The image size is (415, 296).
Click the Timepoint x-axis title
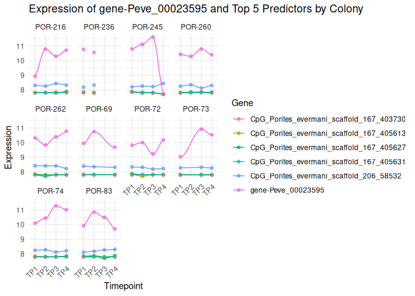pos(125,286)
